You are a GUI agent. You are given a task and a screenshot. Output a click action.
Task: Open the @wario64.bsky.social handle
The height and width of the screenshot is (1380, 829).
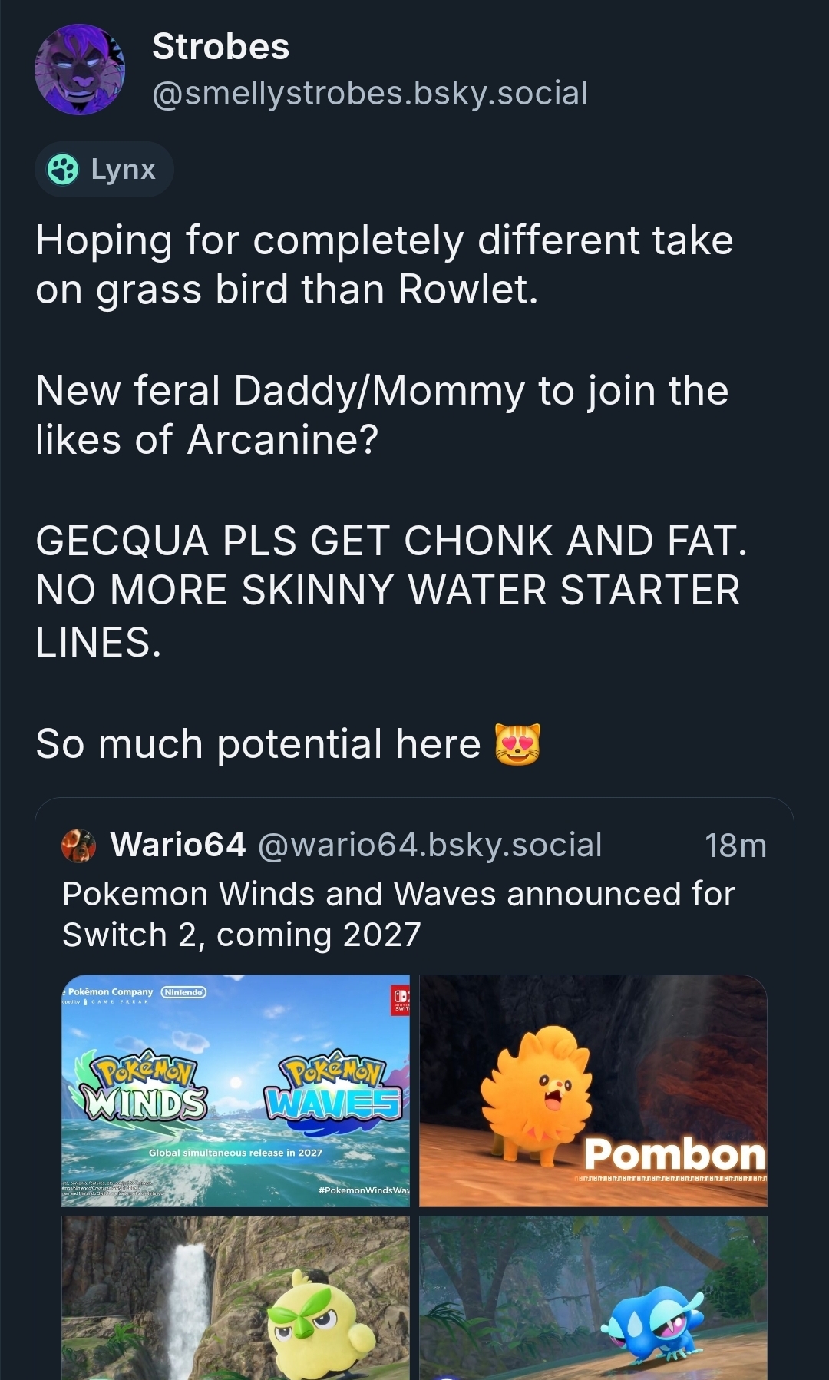click(x=430, y=845)
